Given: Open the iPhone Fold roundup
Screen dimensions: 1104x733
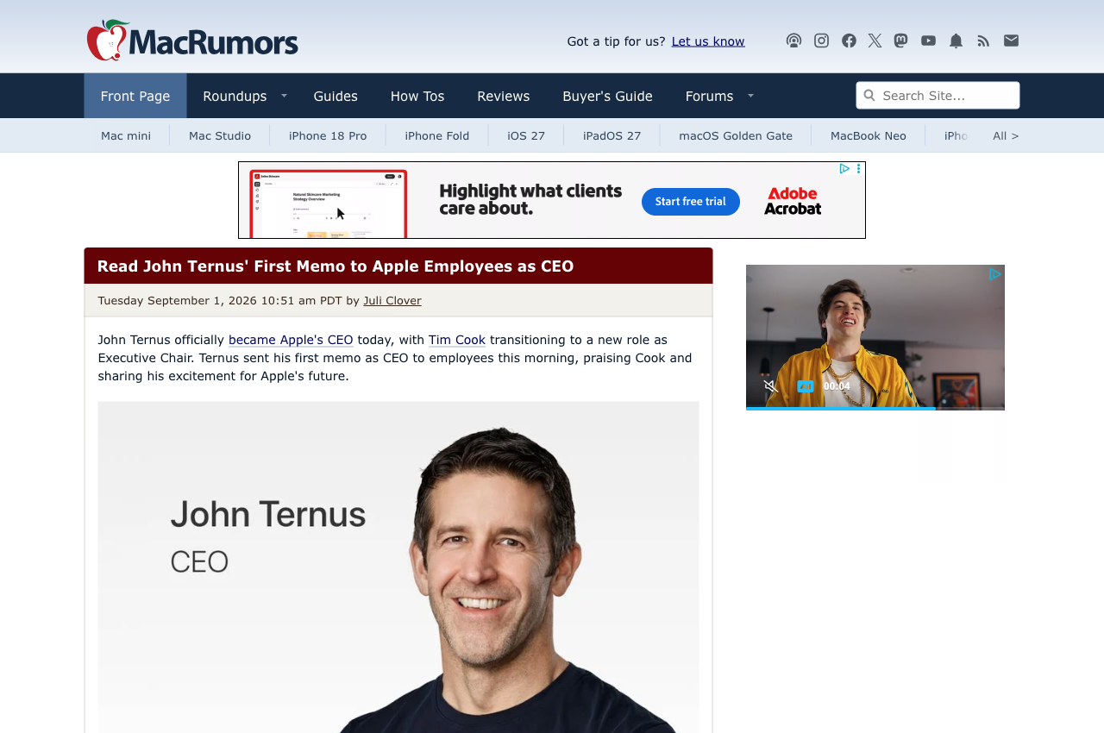Looking at the screenshot, I should [437, 135].
